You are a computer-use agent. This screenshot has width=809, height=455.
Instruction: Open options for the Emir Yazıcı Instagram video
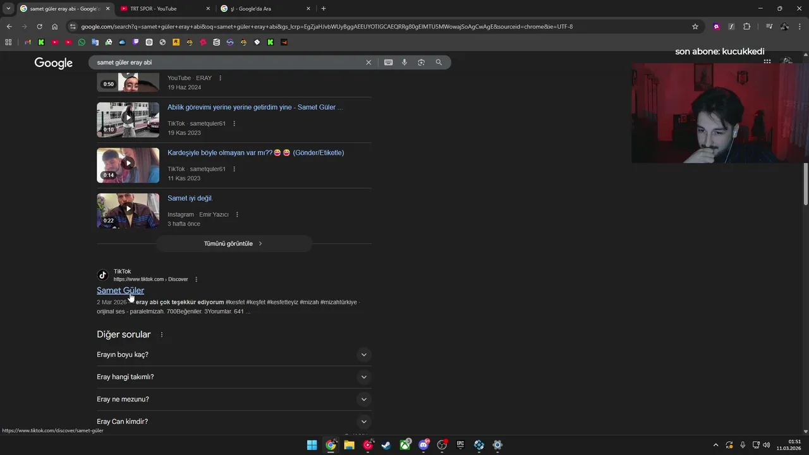pos(237,215)
